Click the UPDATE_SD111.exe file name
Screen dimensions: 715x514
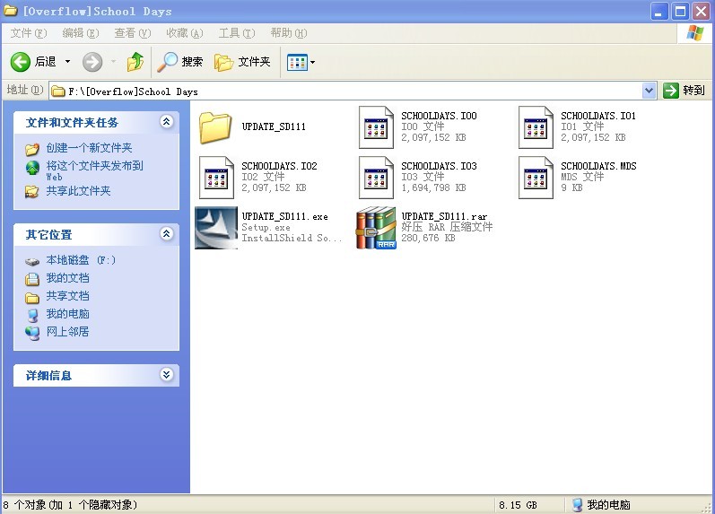[284, 216]
